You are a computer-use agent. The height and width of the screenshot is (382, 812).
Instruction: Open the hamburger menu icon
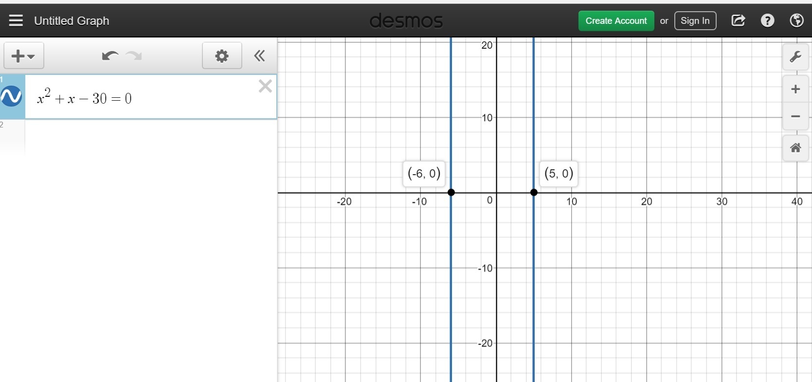pos(16,20)
